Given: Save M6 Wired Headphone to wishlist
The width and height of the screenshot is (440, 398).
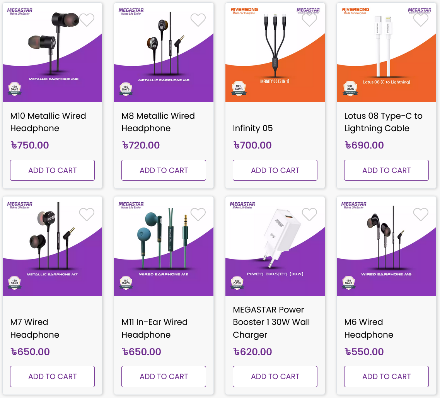Looking at the screenshot, I should coord(421,214).
